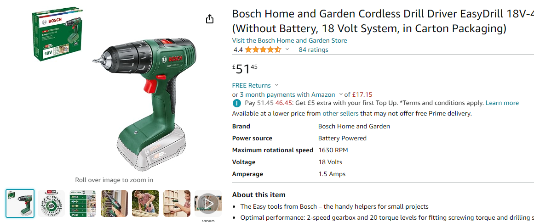Select the thumbnail of drill near window
The width and height of the screenshot is (534, 222).
coord(114,203)
